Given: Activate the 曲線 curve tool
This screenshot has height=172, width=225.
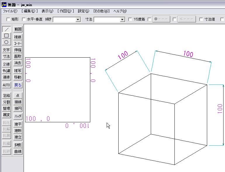Looking at the screenshot, I should pyautogui.click(x=18, y=151).
